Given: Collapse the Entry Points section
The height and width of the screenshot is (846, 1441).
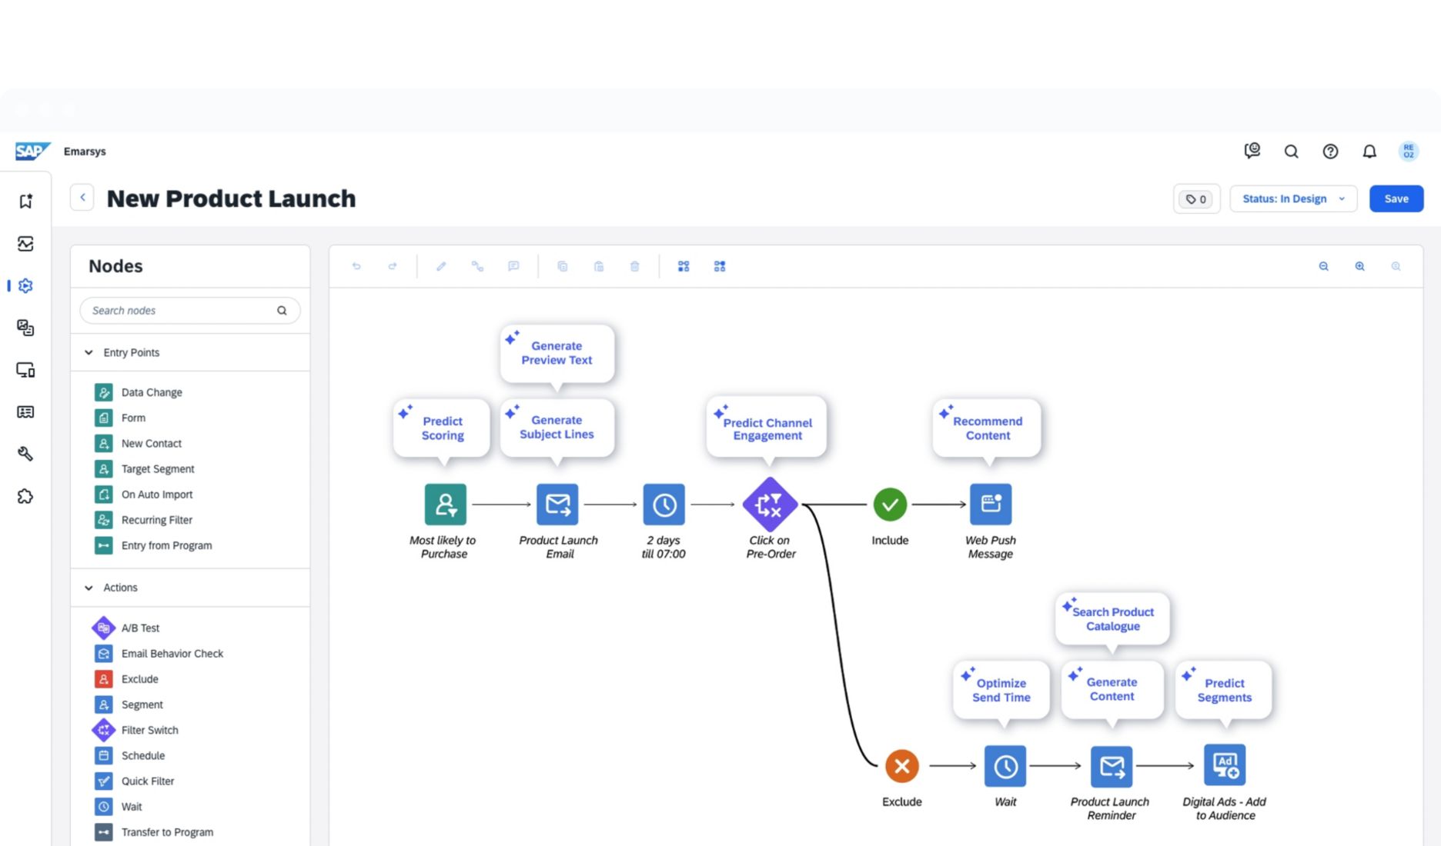Looking at the screenshot, I should [89, 352].
